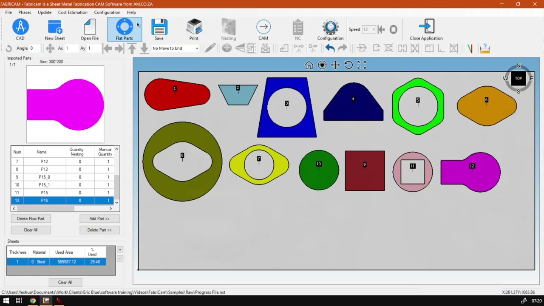This screenshot has height=306, width=544.
Task: Click the TOP view compass cube
Action: tap(518, 79)
